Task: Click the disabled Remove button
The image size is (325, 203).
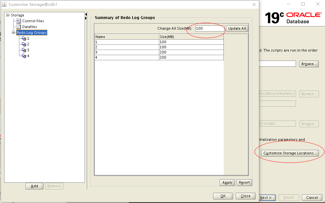Action: [x=54, y=186]
